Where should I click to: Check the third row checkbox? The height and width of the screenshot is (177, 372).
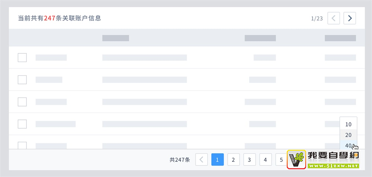coord(22,102)
